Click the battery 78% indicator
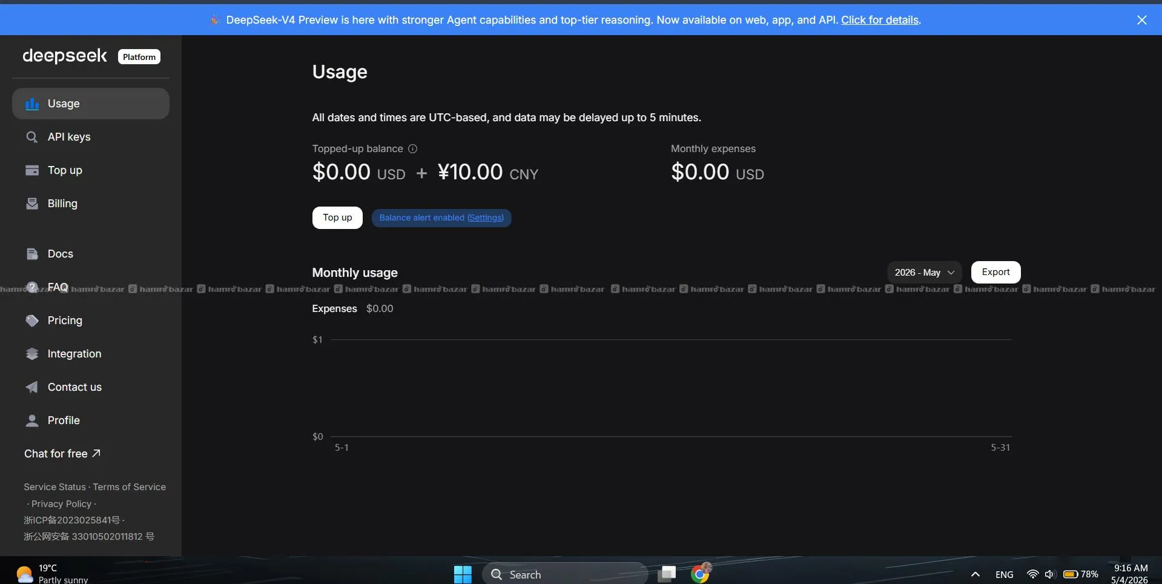Viewport: 1162px width, 584px height. coord(1081,574)
